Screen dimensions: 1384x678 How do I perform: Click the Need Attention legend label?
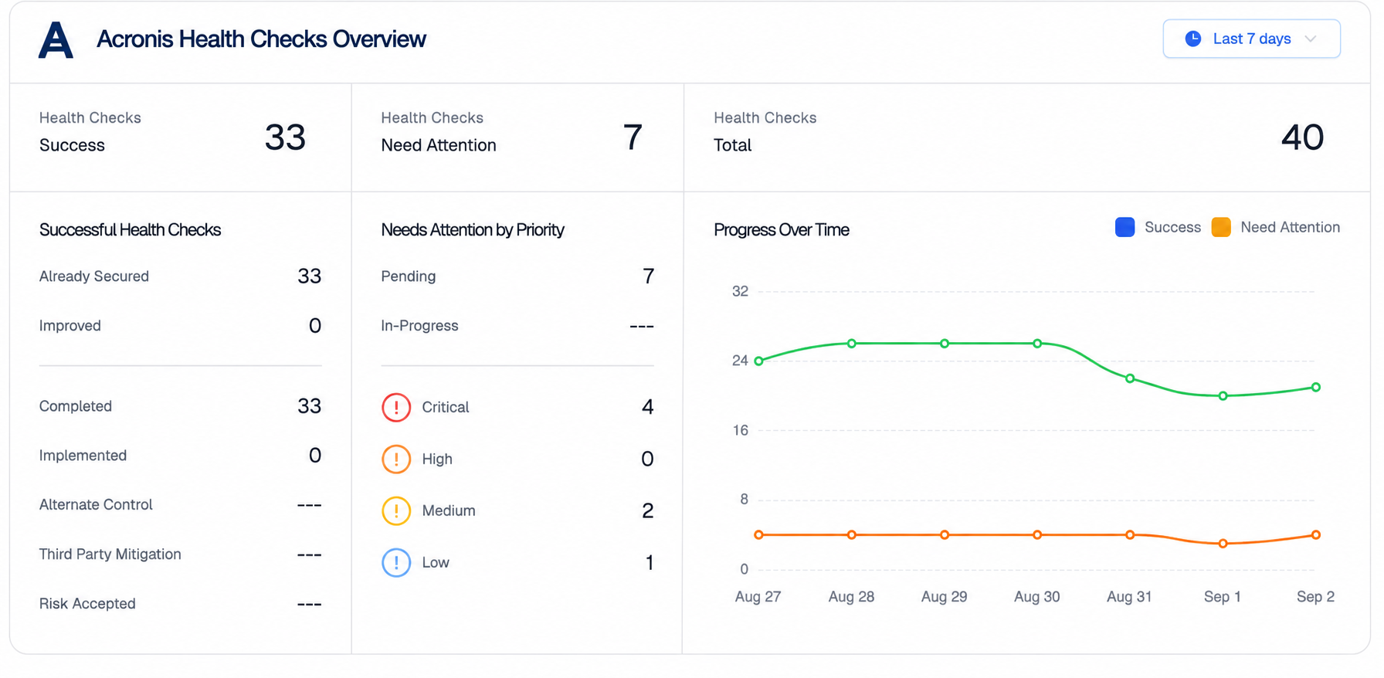point(1290,227)
